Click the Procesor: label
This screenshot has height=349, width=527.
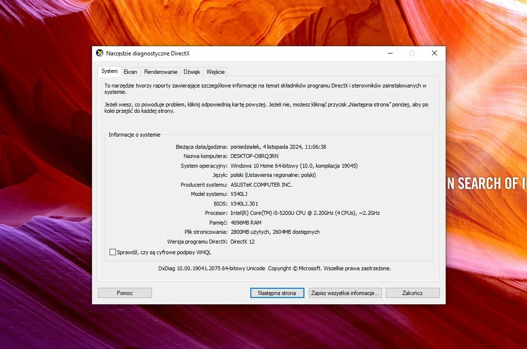216,213
